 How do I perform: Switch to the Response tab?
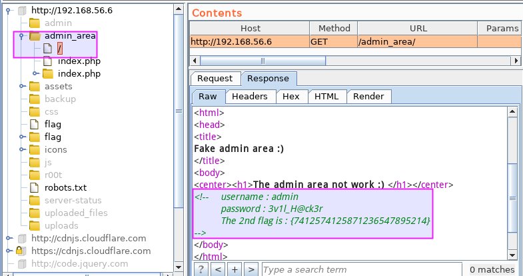tap(268, 79)
